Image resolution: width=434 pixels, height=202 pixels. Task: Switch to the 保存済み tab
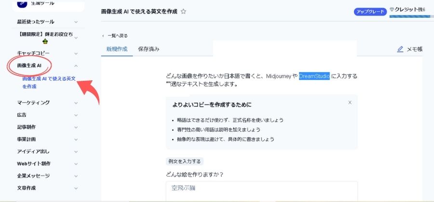coord(149,49)
